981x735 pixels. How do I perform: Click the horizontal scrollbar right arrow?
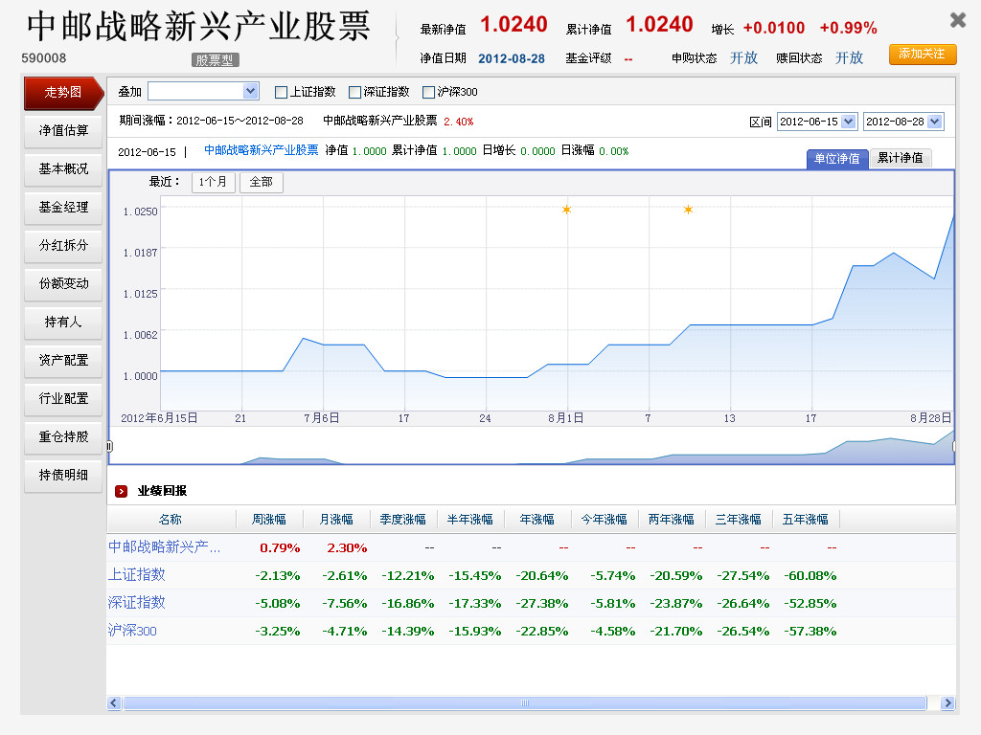coord(947,703)
